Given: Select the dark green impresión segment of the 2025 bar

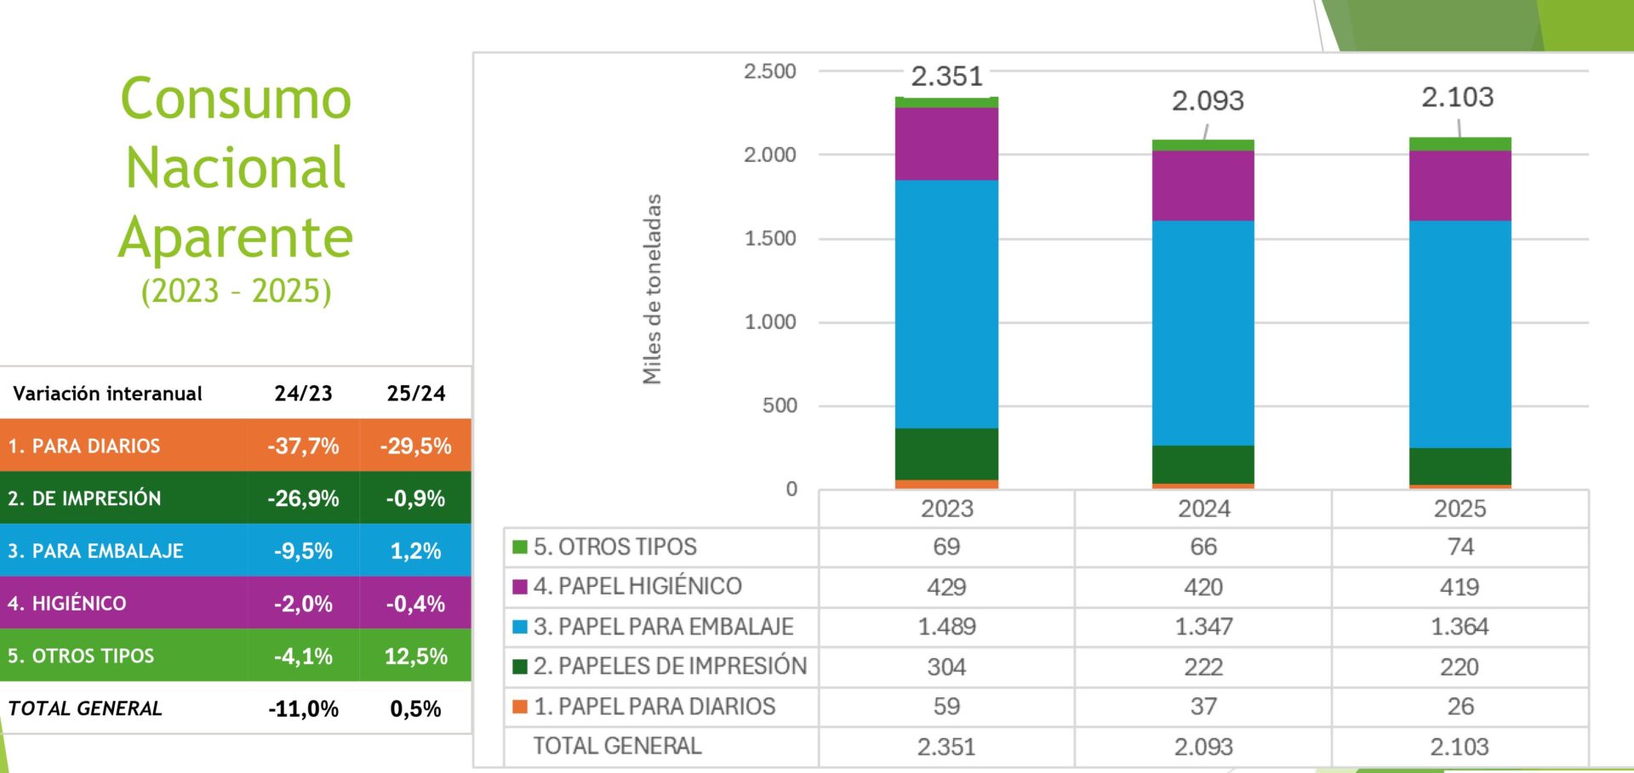Looking at the screenshot, I should tap(1460, 466).
